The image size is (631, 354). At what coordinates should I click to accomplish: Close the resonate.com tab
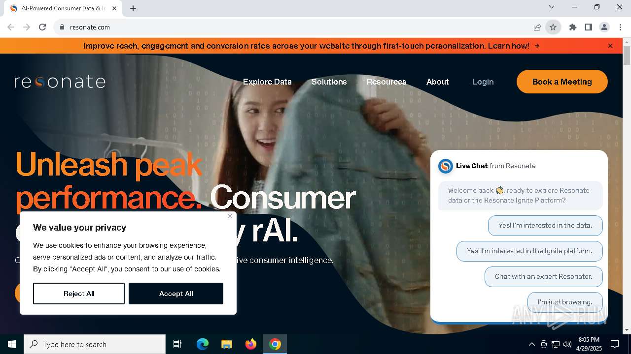(115, 8)
